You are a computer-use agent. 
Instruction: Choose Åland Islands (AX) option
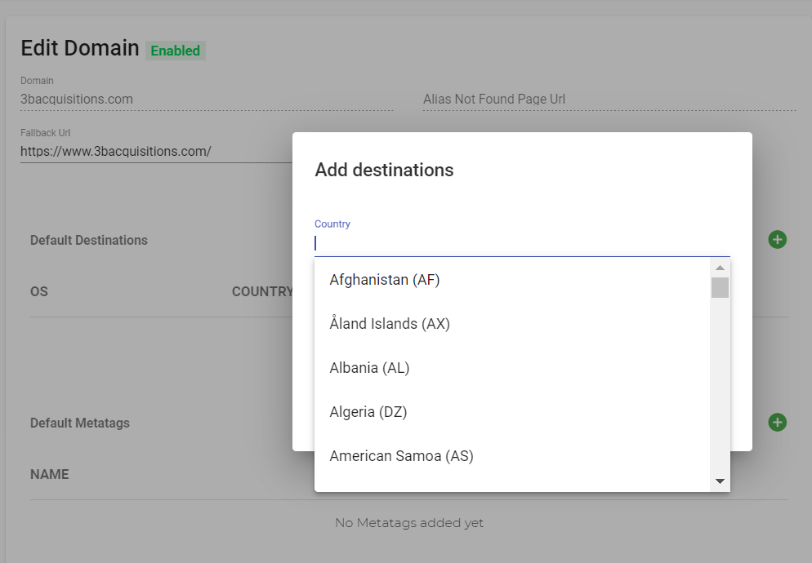[x=511, y=324]
